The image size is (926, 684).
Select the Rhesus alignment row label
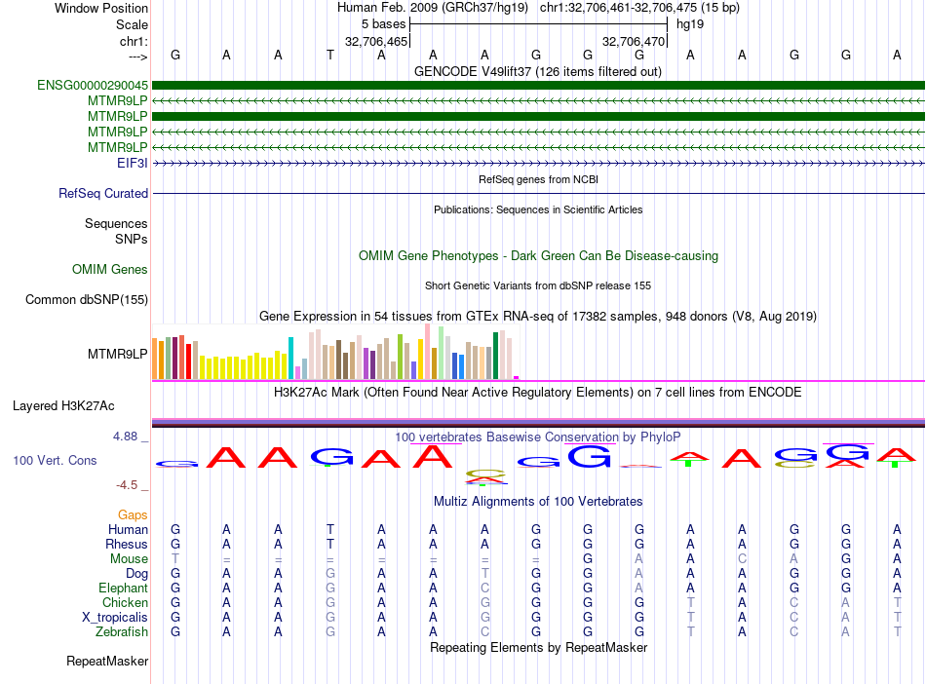[x=127, y=544]
